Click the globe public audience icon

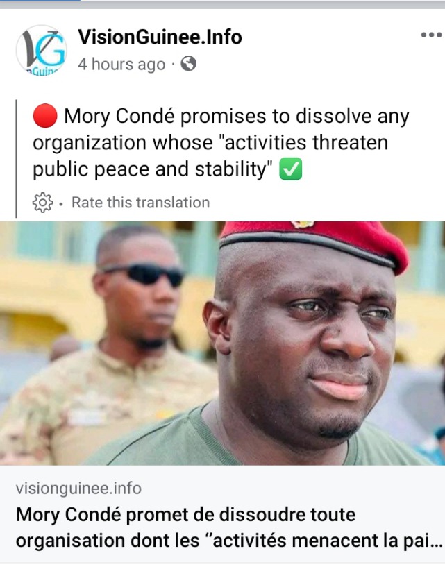coord(189,64)
